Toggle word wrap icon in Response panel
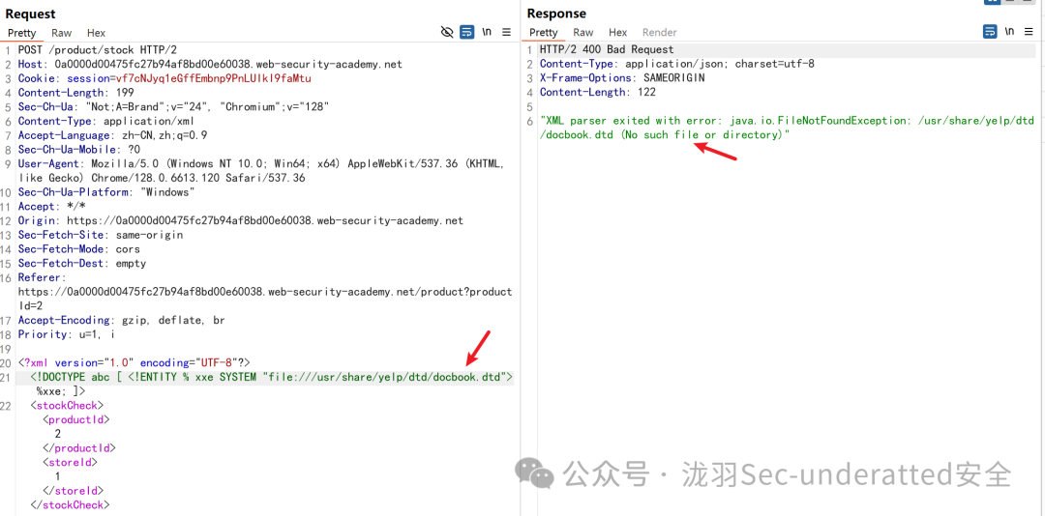The image size is (1045, 516). click(x=990, y=32)
